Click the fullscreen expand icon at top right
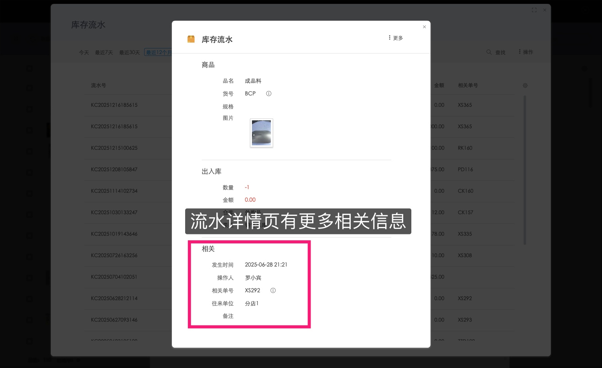 click(x=534, y=10)
